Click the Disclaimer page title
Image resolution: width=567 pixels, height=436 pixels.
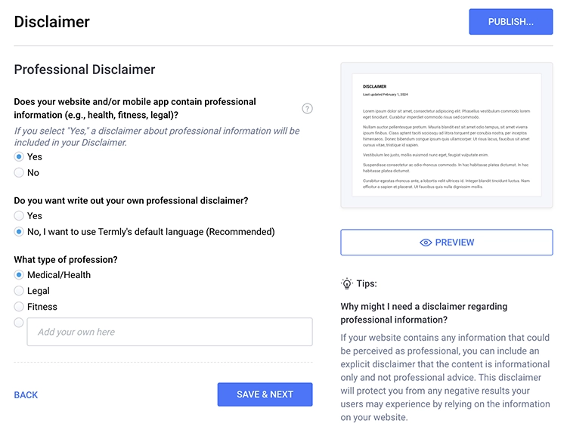pyautogui.click(x=51, y=22)
